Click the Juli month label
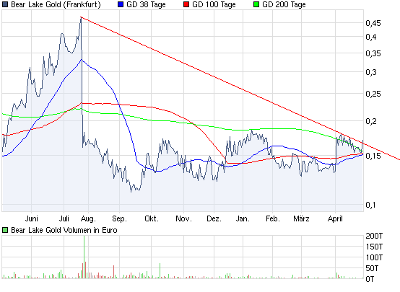Image resolution: width=400 pixels, height=292 pixels. (64, 218)
